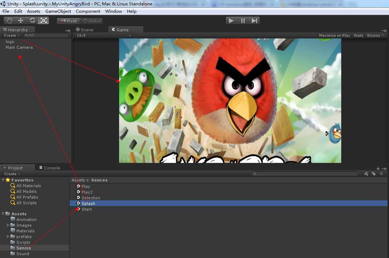Click Assets in the breadcrumb path
The height and width of the screenshot is (258, 389).
coord(78,180)
